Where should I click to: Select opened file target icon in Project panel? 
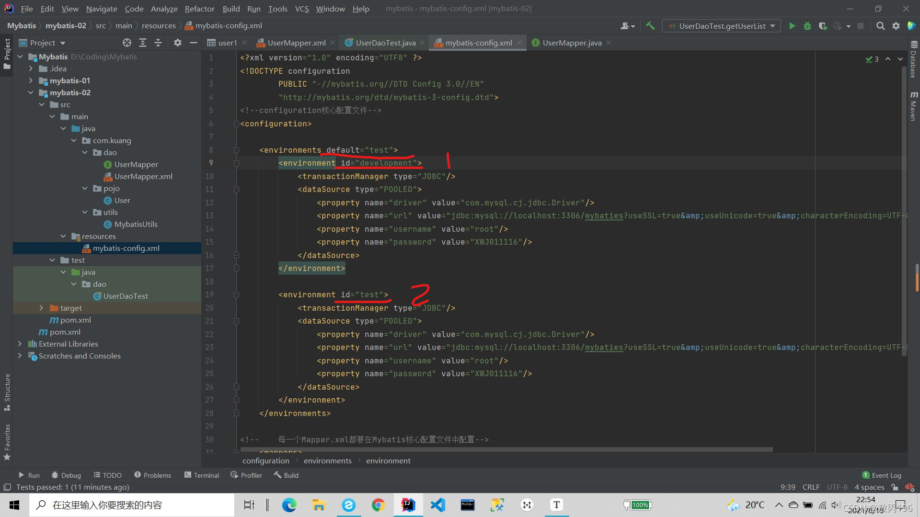(x=127, y=43)
